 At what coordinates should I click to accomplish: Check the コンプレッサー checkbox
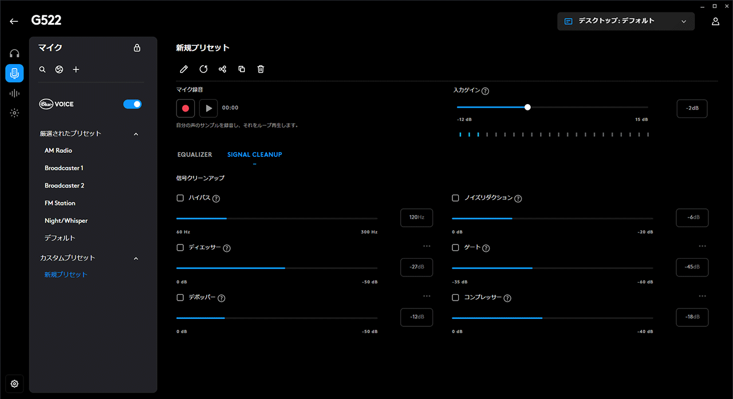pyautogui.click(x=456, y=298)
